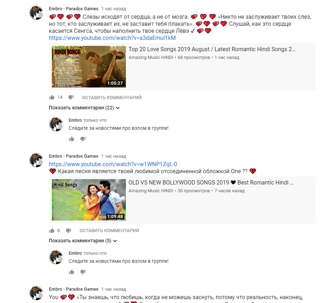335x303 pixels.
Task: Open Top 20 Love Songs 2019 video title
Action: pos(212,49)
